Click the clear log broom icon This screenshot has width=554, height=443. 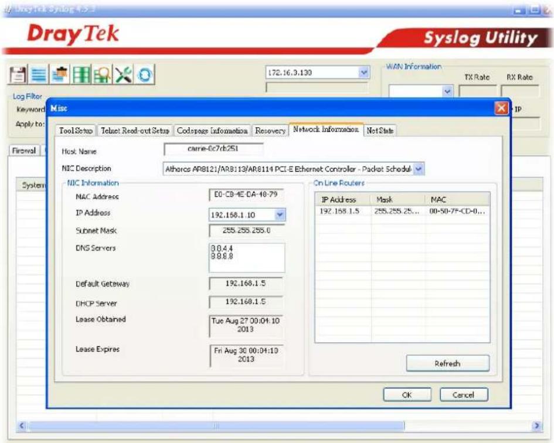[60, 74]
